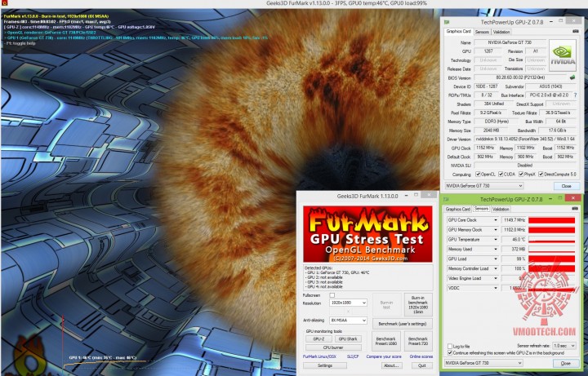Viewport: 588px width, 376px height.
Task: Click Close button in GPU-Z Sensors window
Action: [x=565, y=363]
